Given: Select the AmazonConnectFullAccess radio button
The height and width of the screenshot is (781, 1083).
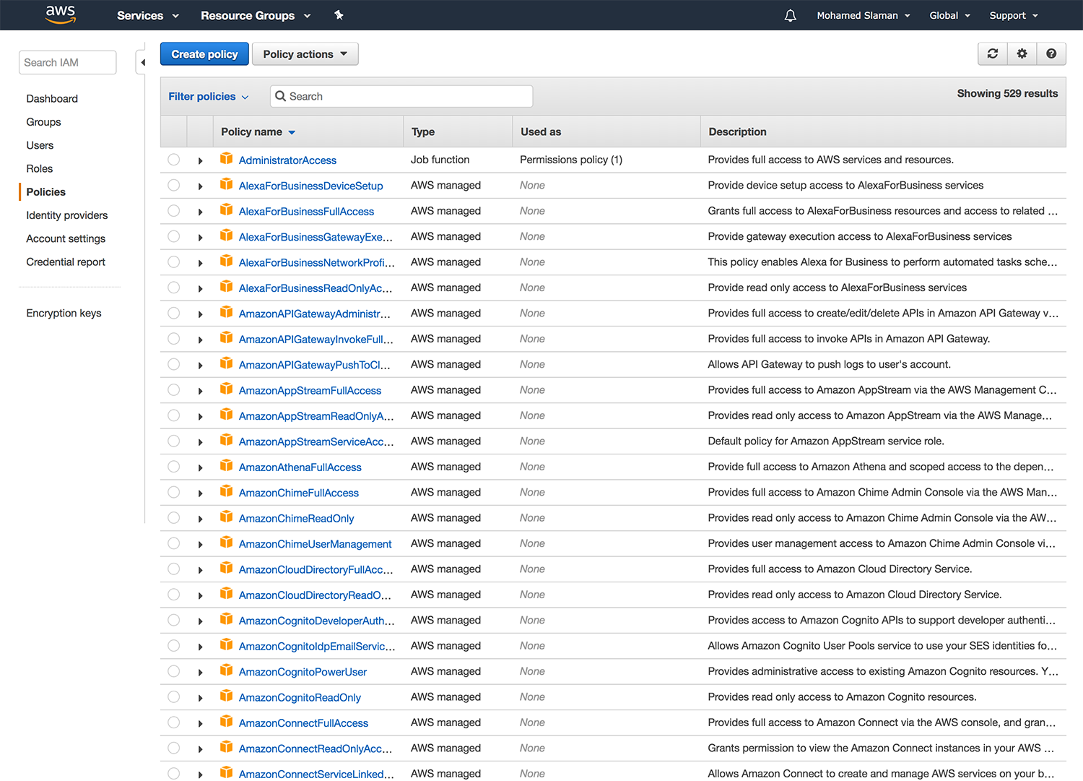Looking at the screenshot, I should coord(174,722).
